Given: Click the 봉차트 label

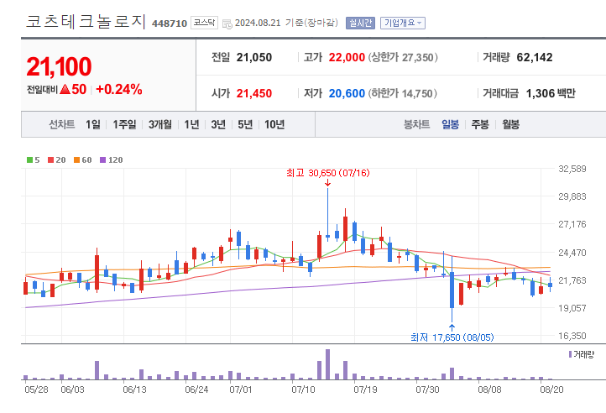Looking at the screenshot, I should [x=416, y=124].
